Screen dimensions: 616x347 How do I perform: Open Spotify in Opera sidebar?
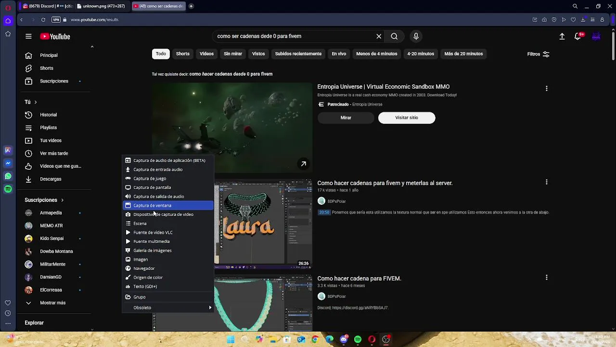8,189
